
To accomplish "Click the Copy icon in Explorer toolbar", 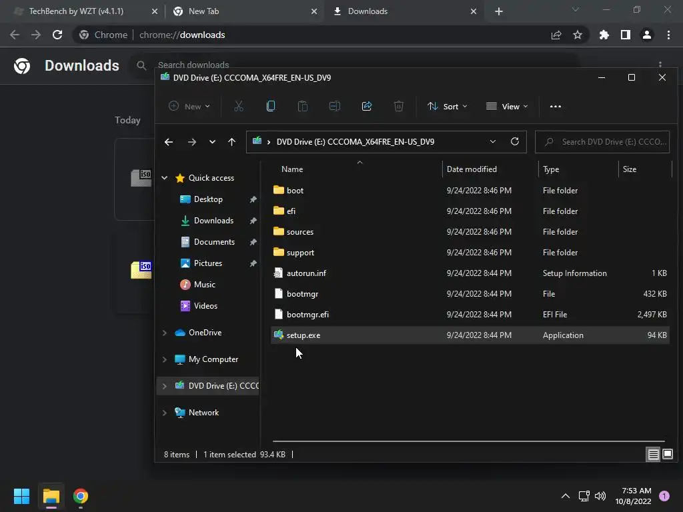I will click(271, 106).
